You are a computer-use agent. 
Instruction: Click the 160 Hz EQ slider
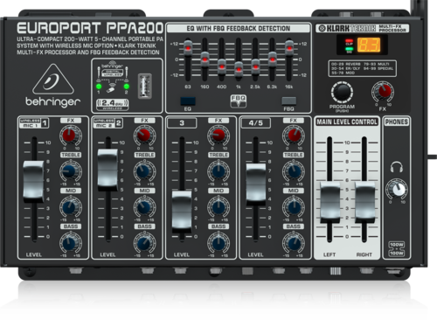(x=205, y=59)
